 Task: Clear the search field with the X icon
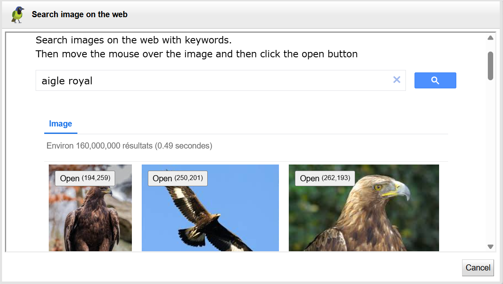[397, 80]
